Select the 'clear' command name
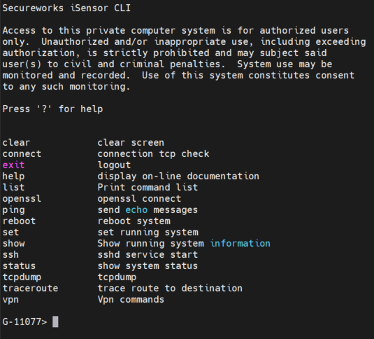This screenshot has height=339, width=374. 16,143
